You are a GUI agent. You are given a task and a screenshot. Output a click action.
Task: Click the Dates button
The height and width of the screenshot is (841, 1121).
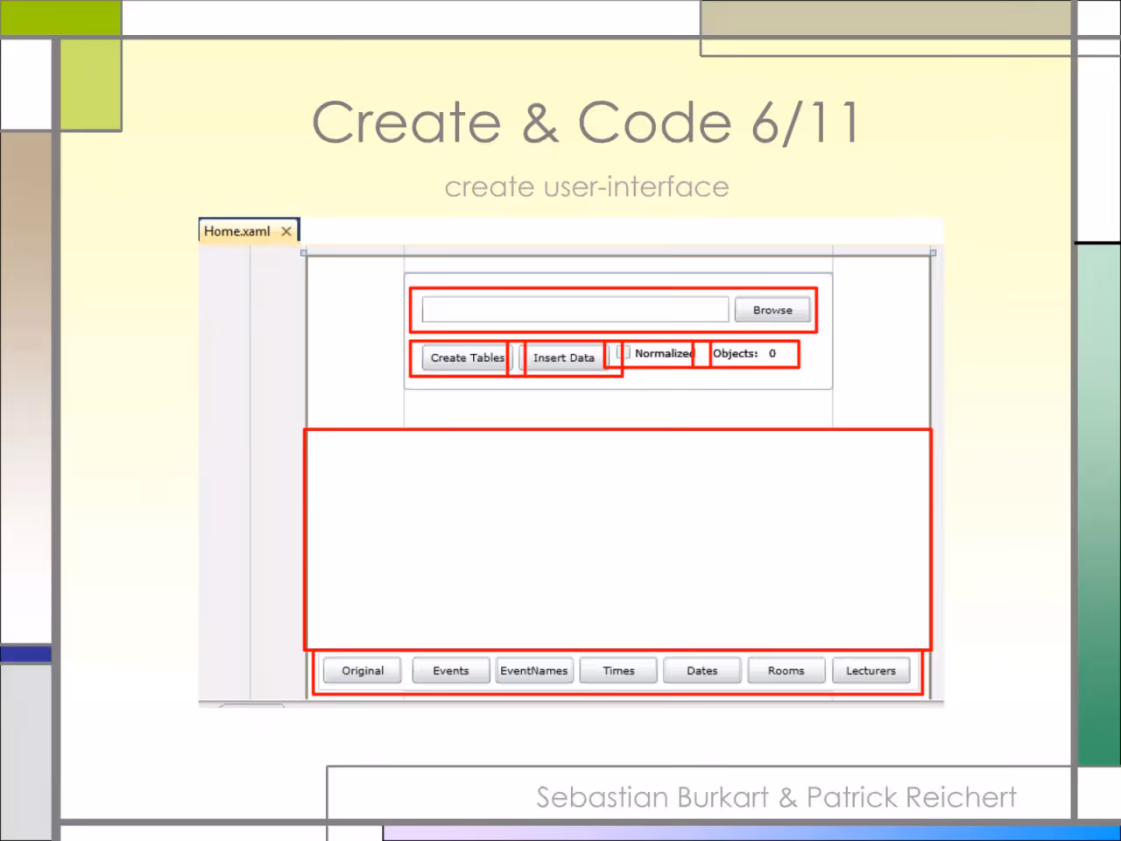[702, 670]
